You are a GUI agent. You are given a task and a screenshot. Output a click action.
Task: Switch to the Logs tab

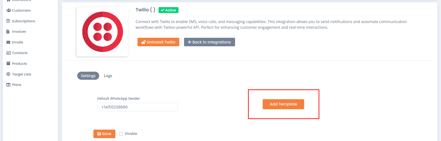pyautogui.click(x=108, y=76)
